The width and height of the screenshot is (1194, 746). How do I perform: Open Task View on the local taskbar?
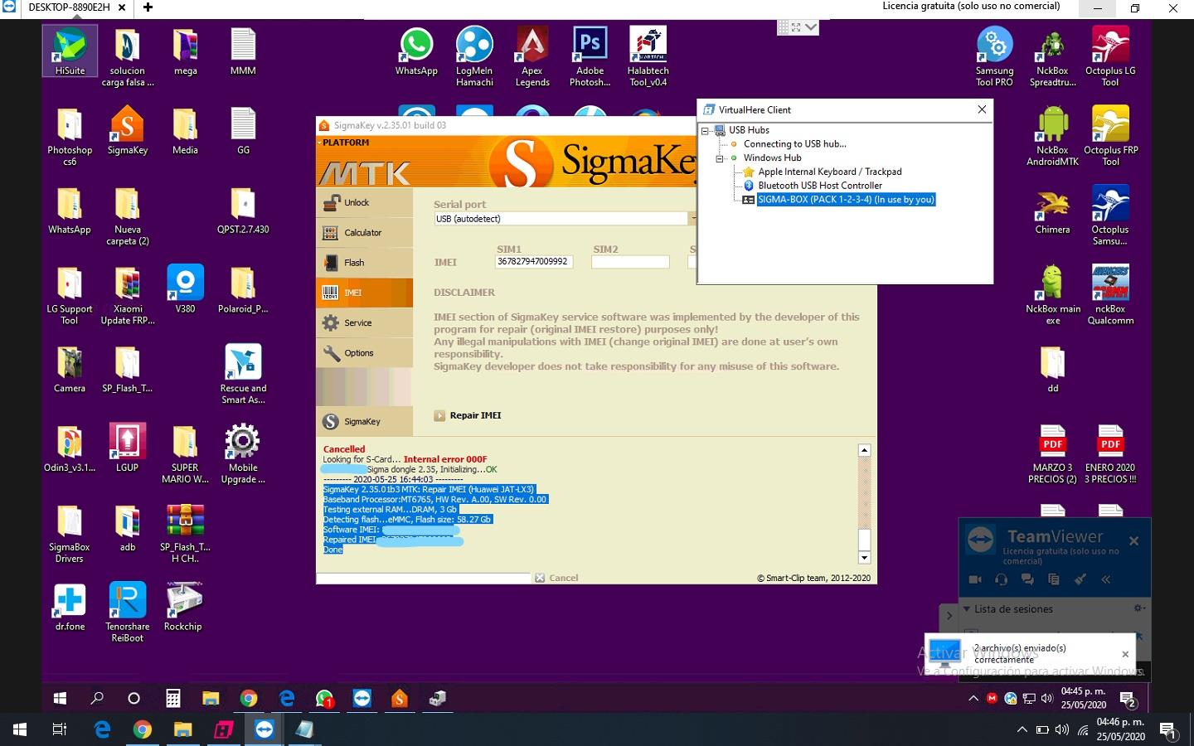[60, 729]
